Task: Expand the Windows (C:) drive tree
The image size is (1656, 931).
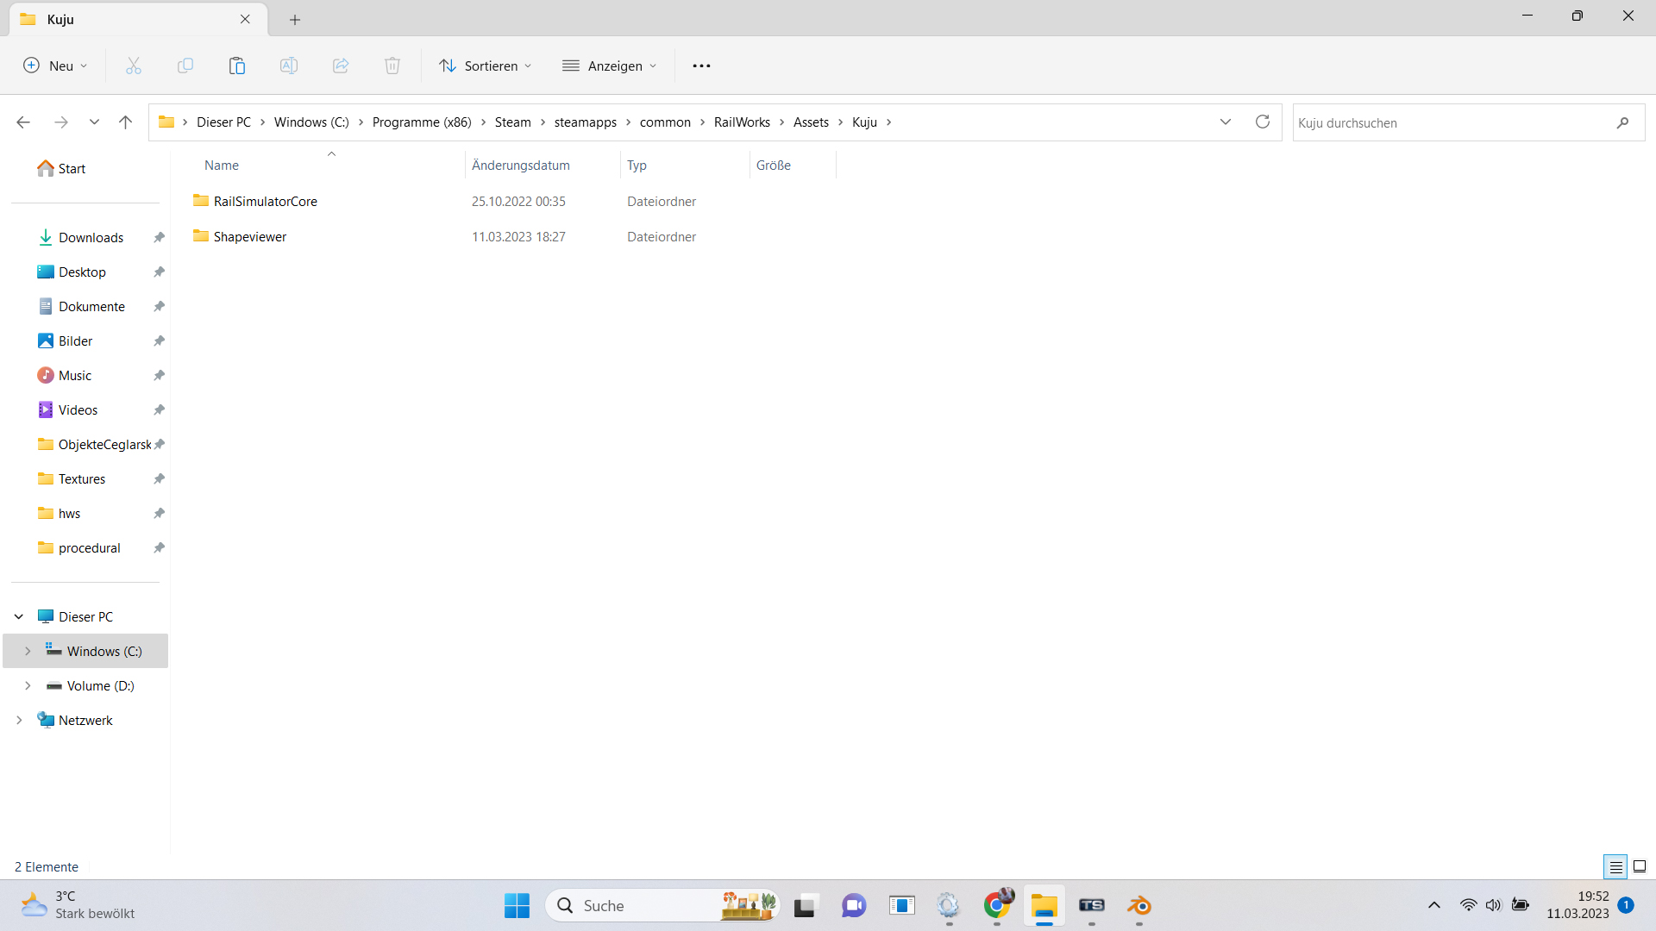Action: (28, 651)
